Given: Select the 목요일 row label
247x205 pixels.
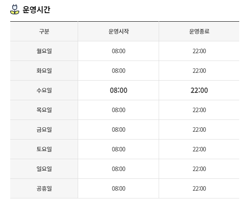Looking at the screenshot, I should coord(44,110).
